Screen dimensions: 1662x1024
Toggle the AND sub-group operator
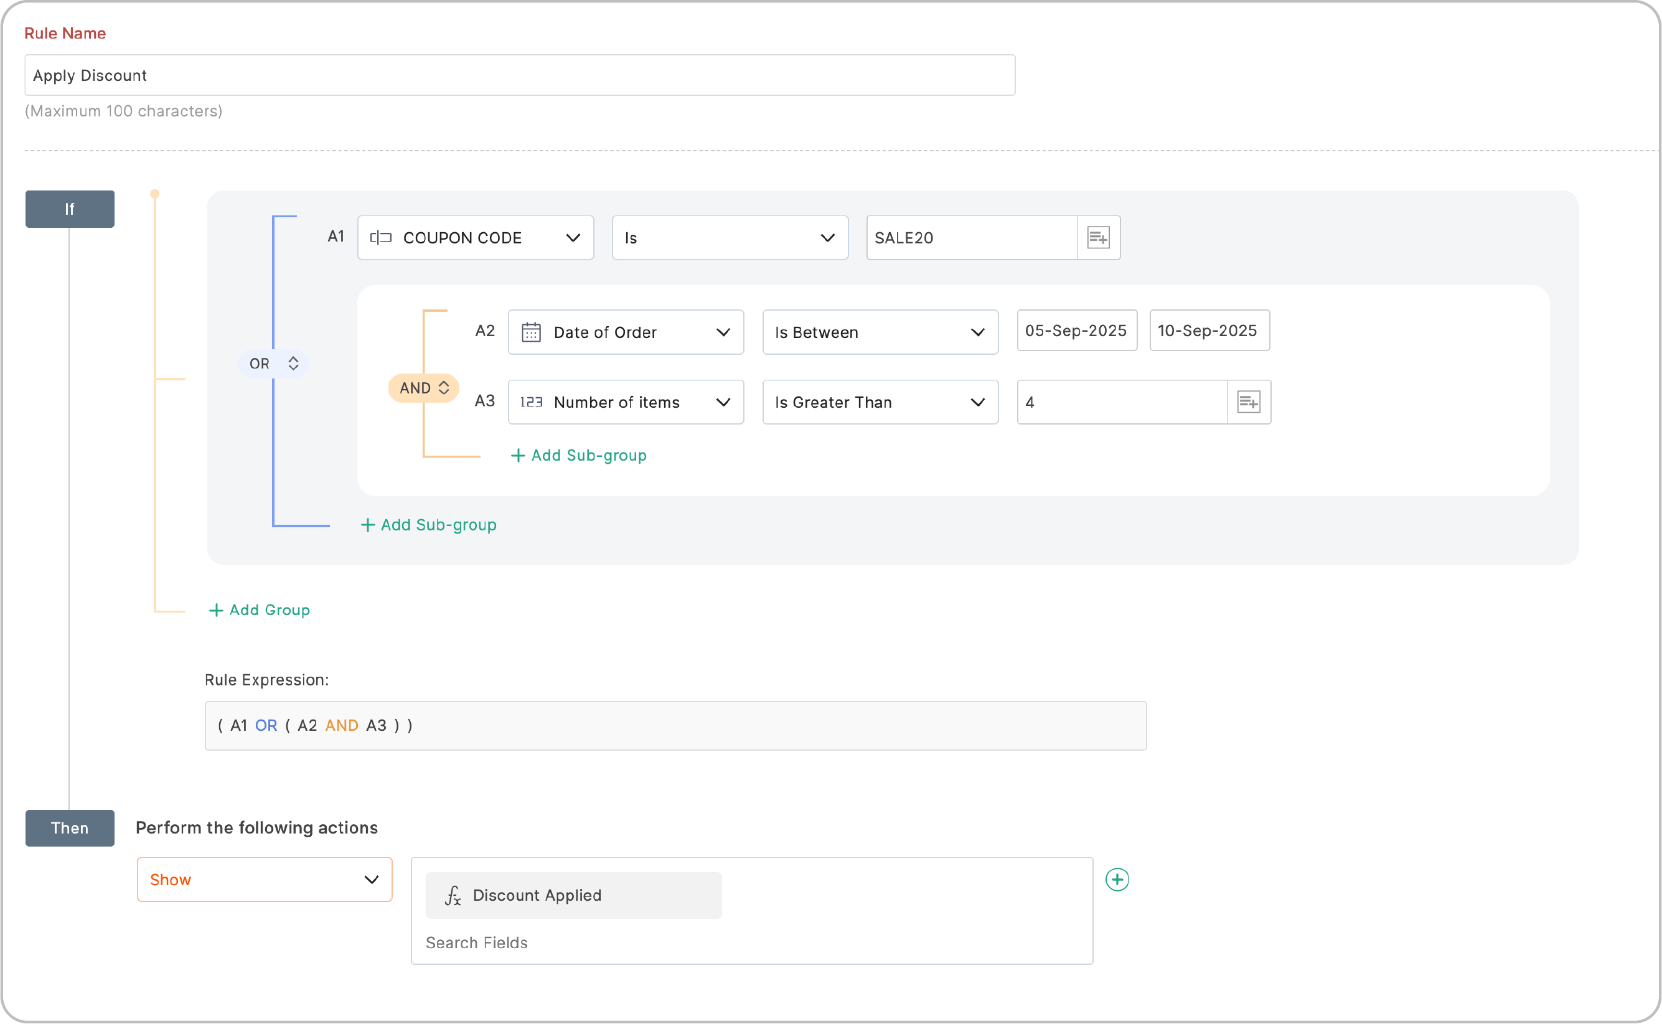coord(423,388)
